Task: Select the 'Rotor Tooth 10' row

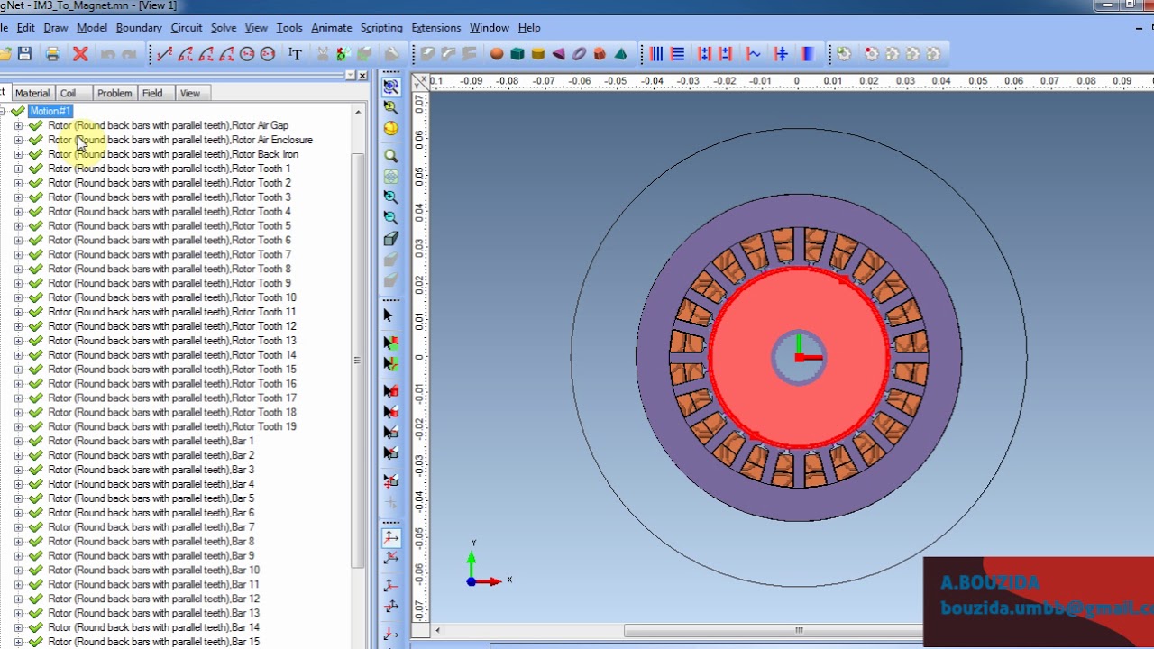Action: tap(172, 297)
